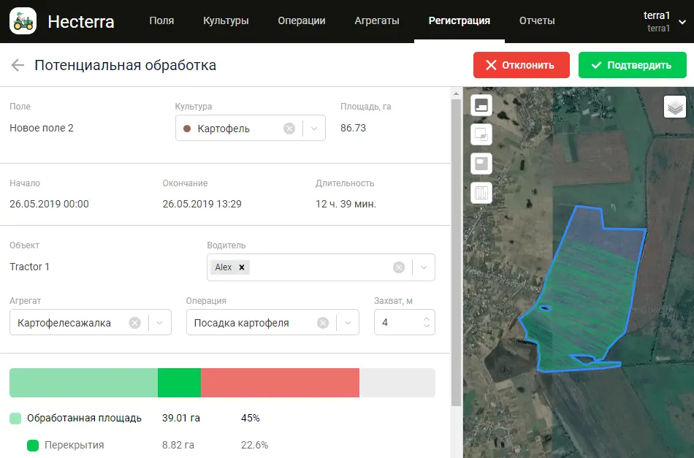Click the dark green overlaps bar segment

[179, 382]
